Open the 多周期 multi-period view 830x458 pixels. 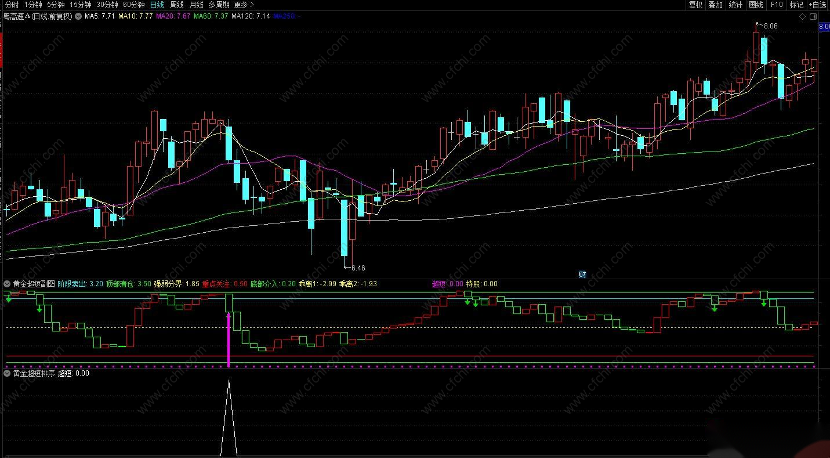point(219,5)
